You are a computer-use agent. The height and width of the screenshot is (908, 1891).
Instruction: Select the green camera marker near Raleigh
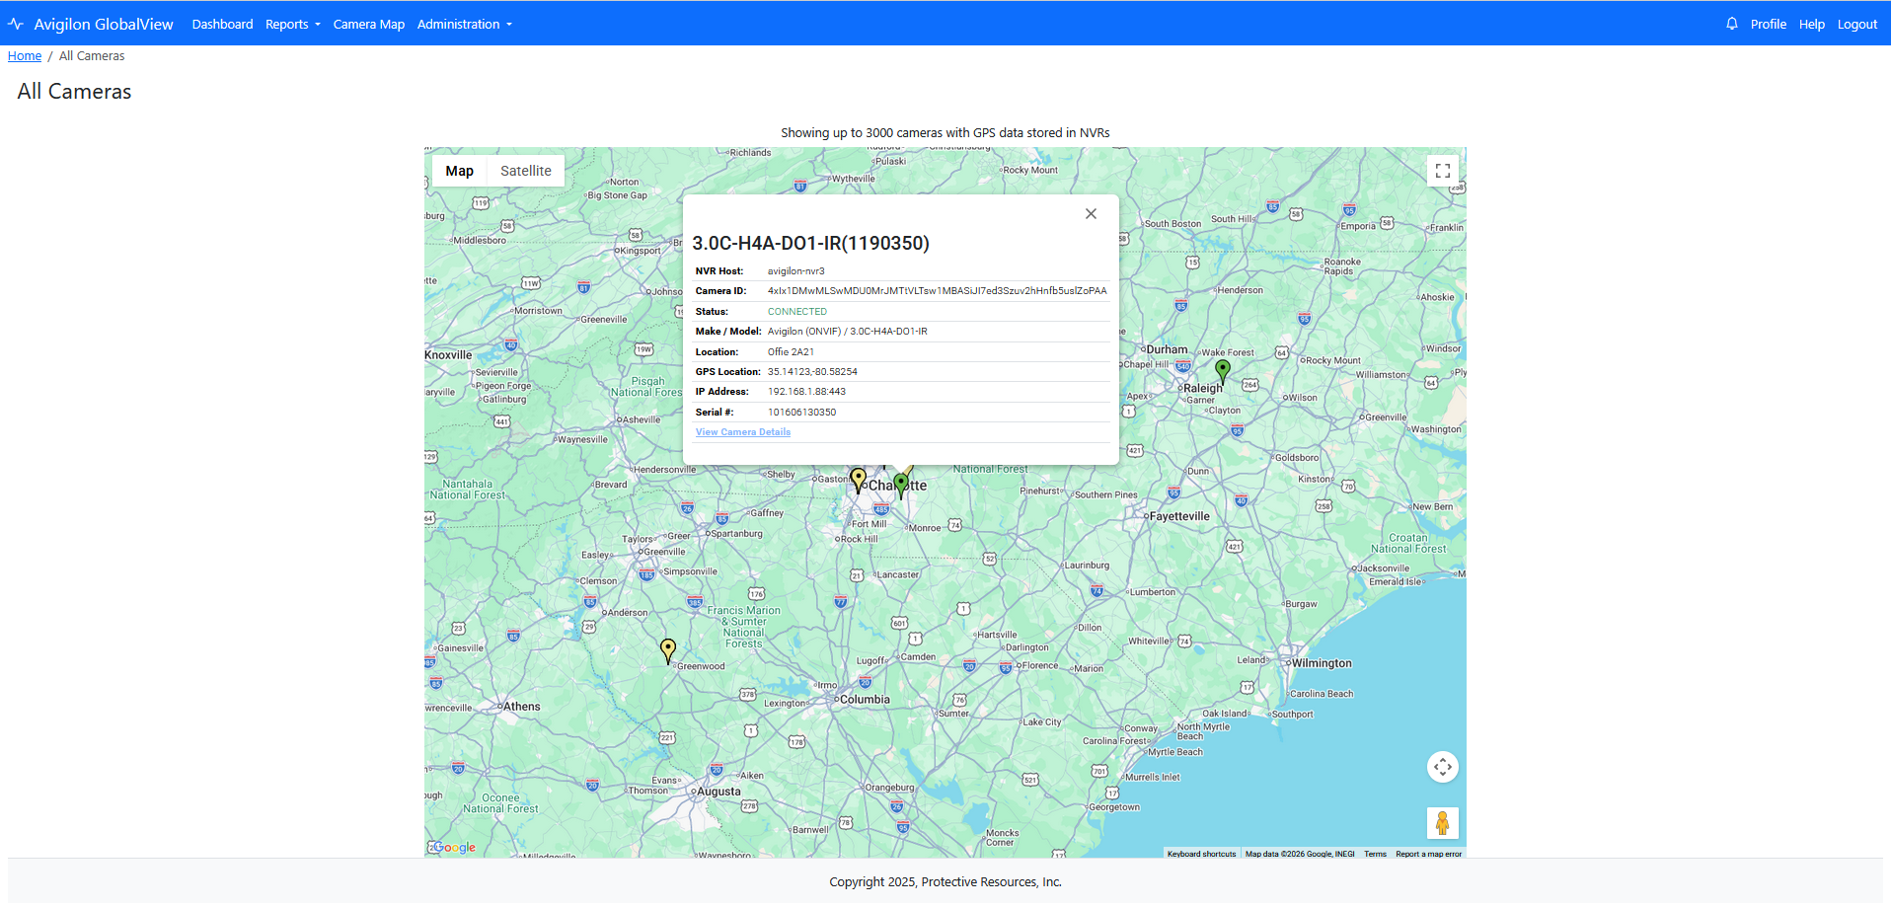[1223, 371]
